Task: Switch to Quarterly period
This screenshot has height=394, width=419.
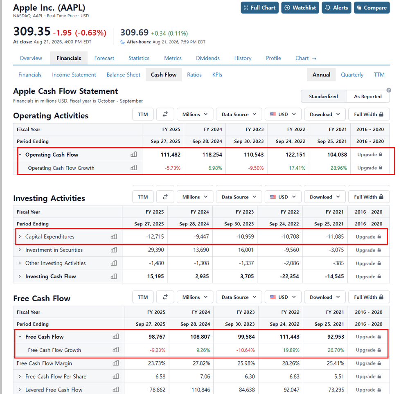Action: (x=352, y=75)
